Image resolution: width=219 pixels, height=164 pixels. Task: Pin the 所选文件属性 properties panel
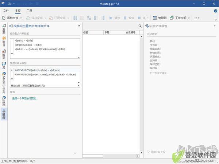coord(215,26)
